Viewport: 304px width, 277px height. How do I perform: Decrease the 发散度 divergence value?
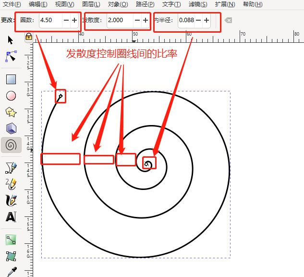pyautogui.click(x=137, y=20)
